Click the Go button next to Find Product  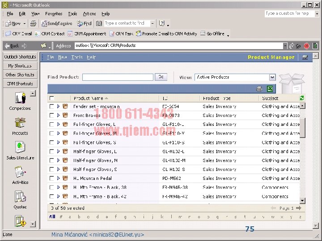(x=161, y=77)
